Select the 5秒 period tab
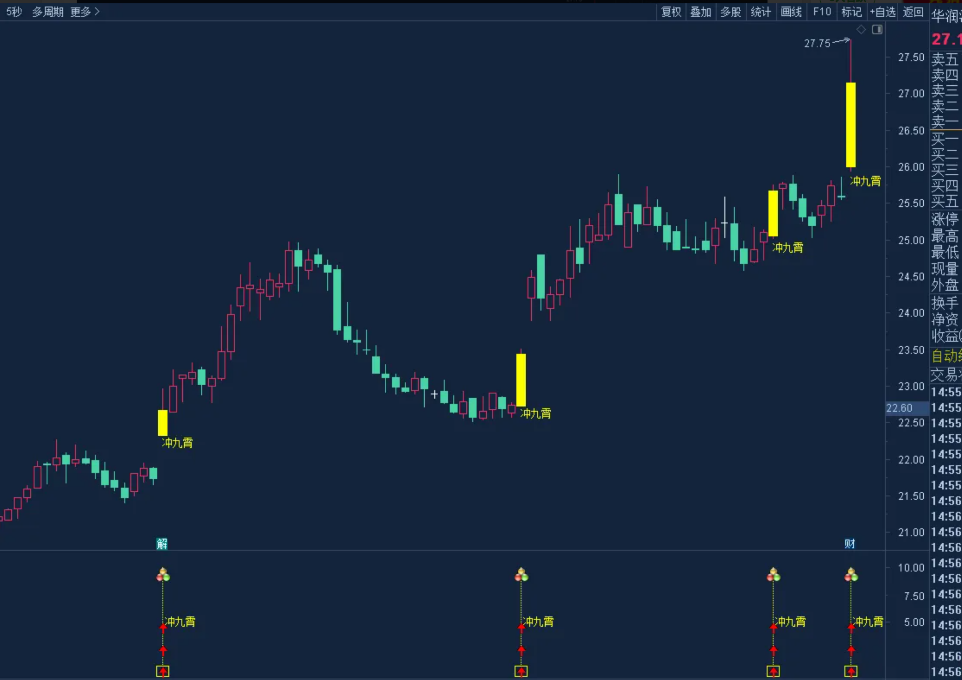Viewport: 962px width, 680px height. point(14,12)
